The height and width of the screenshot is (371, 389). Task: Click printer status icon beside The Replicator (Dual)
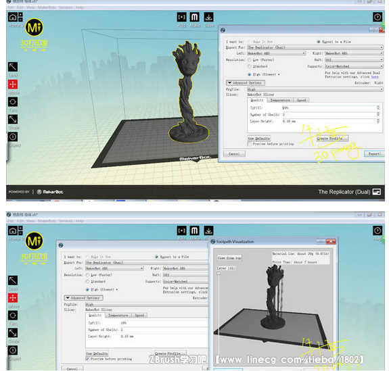(x=377, y=192)
